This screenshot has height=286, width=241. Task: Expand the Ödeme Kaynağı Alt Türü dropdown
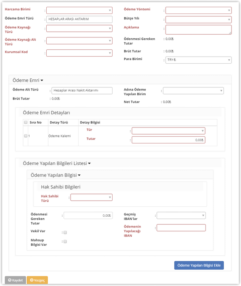coord(79,40)
